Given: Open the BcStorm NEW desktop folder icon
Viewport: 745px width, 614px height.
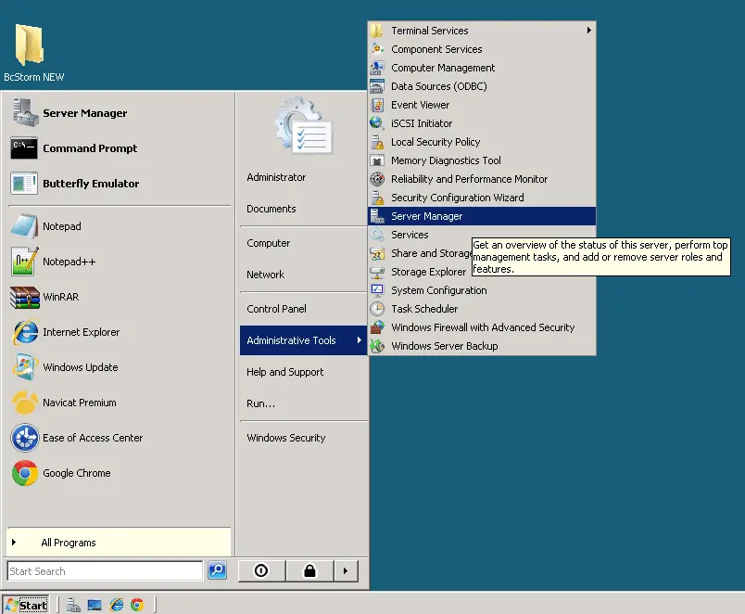Looking at the screenshot, I should click(30, 45).
